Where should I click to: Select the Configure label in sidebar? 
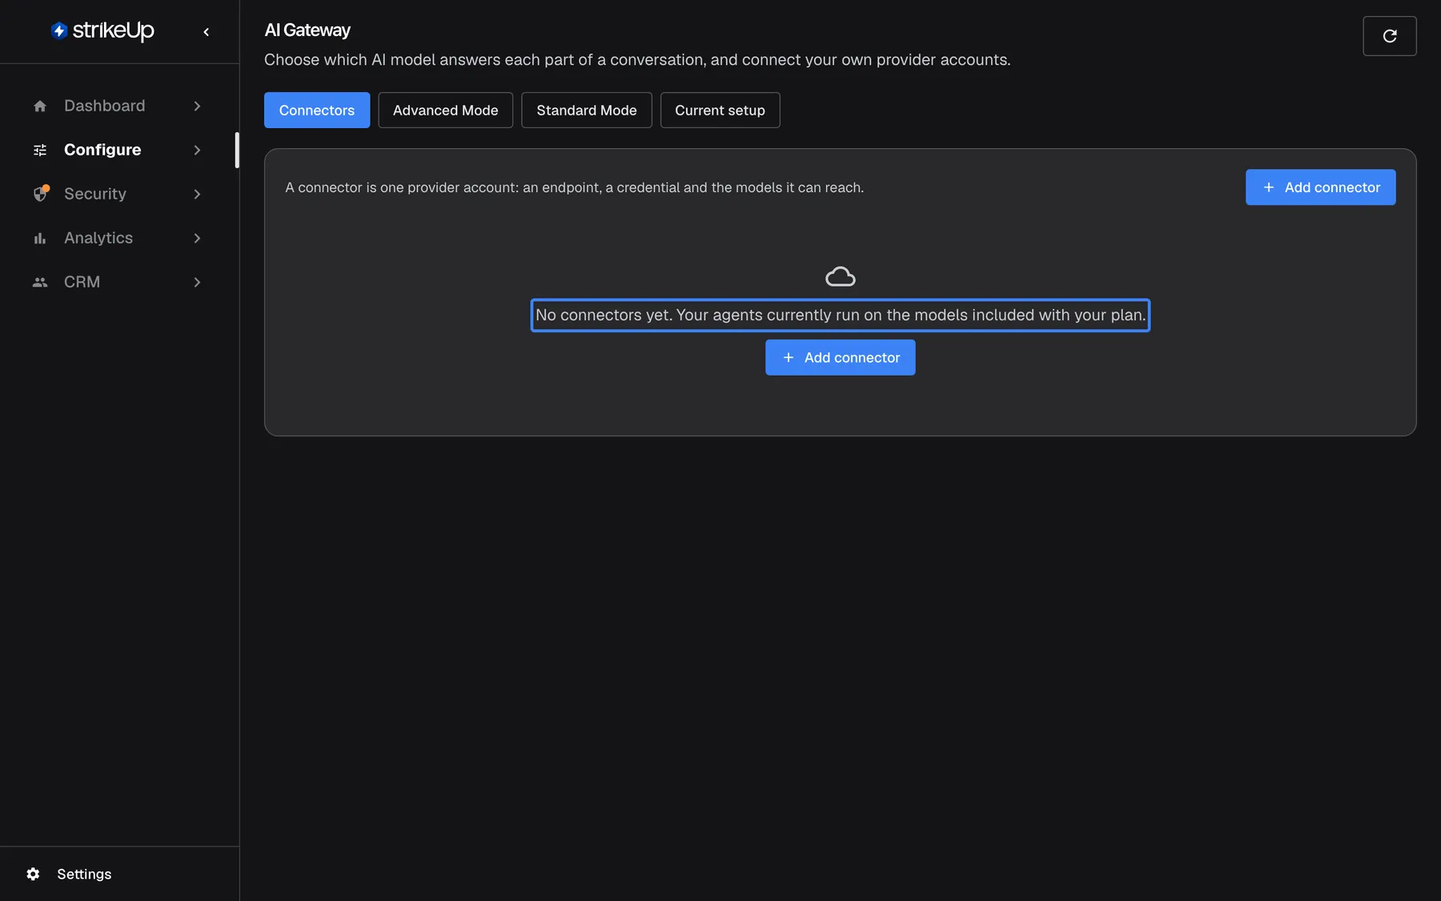102,150
